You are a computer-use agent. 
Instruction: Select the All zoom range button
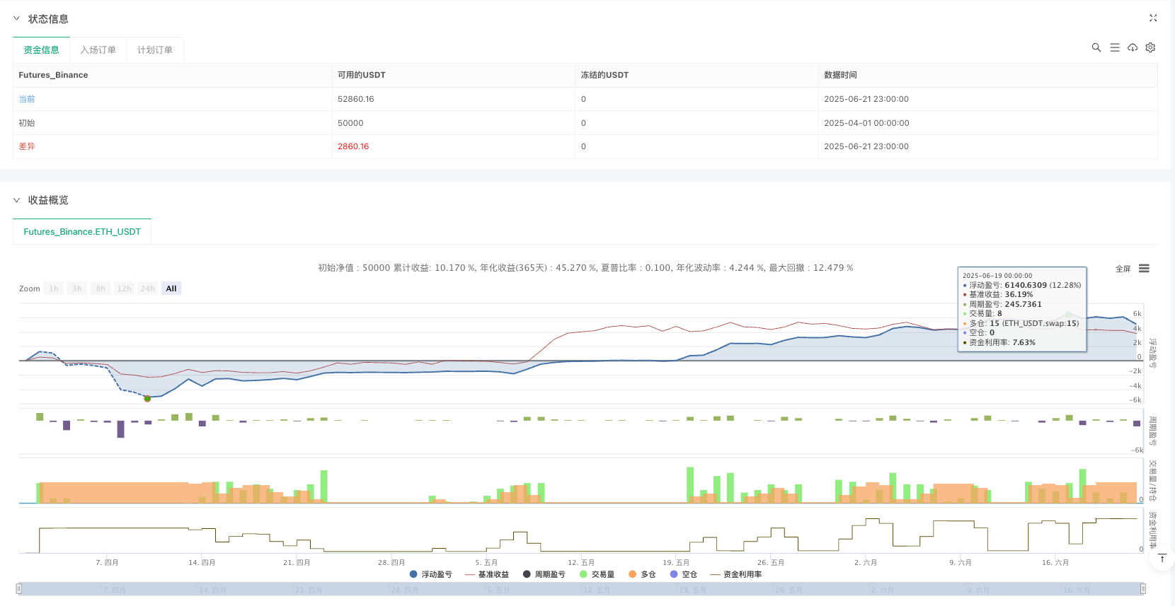tap(171, 289)
